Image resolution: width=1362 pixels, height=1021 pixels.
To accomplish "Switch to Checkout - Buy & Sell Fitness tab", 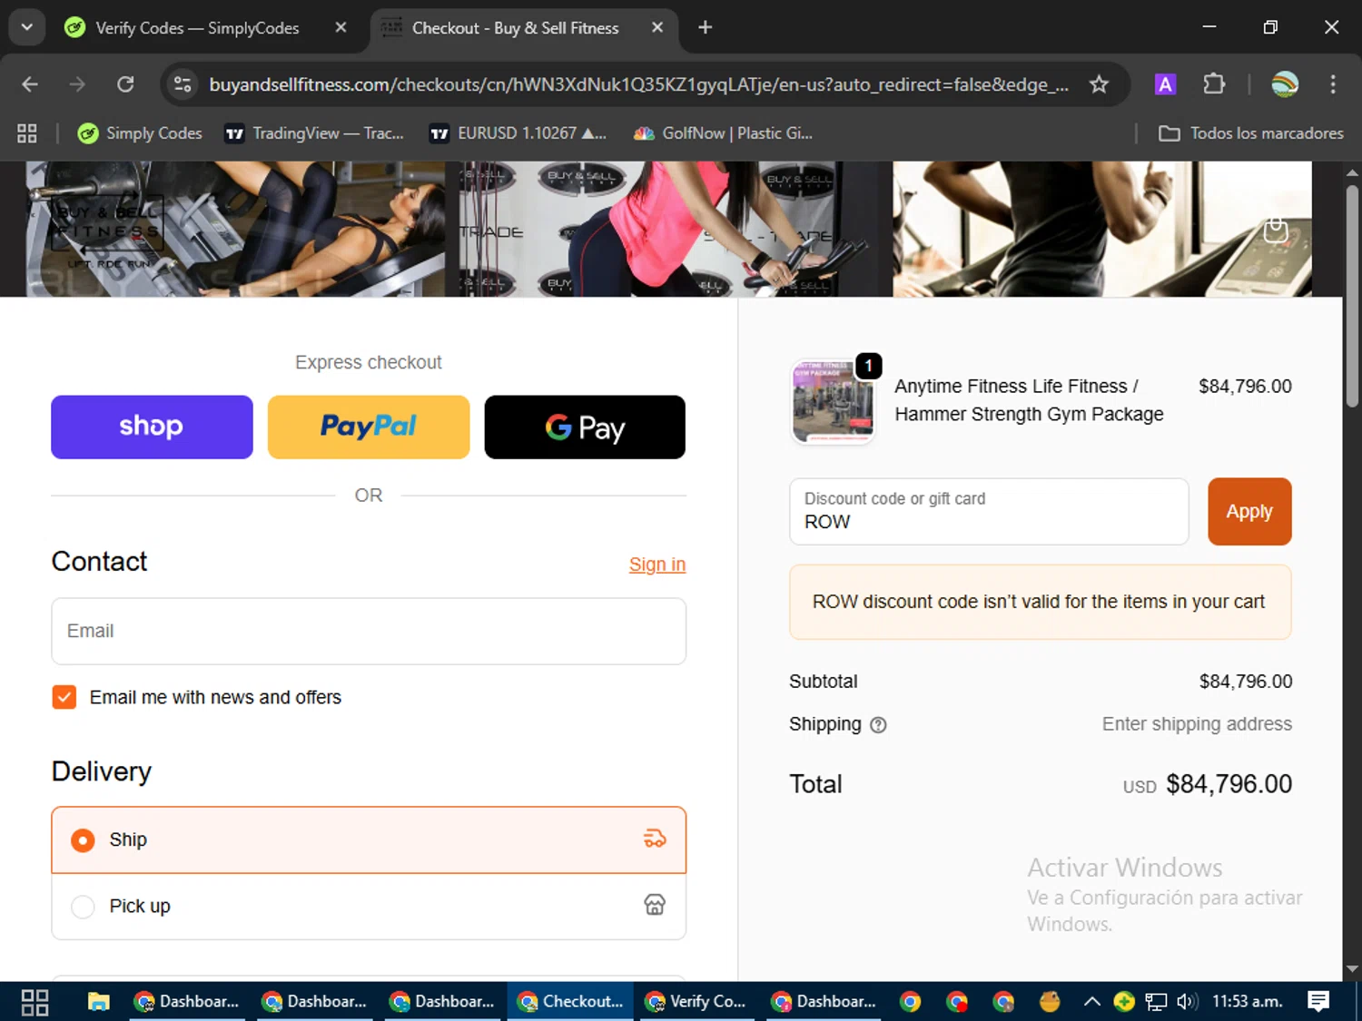I will pos(514,28).
